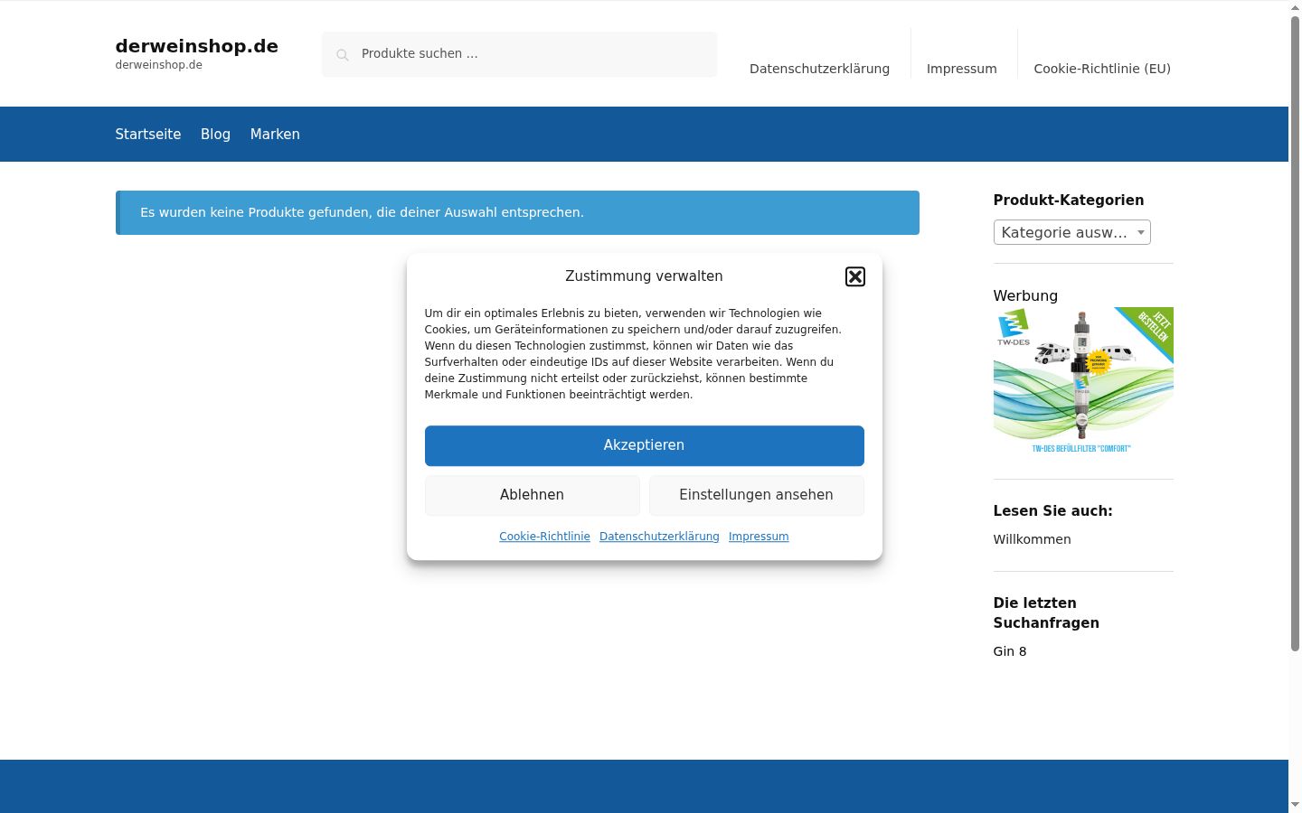Click the Produkt-Kategorien heading
Screen dimensions: 1302x813
pyautogui.click(x=1068, y=201)
